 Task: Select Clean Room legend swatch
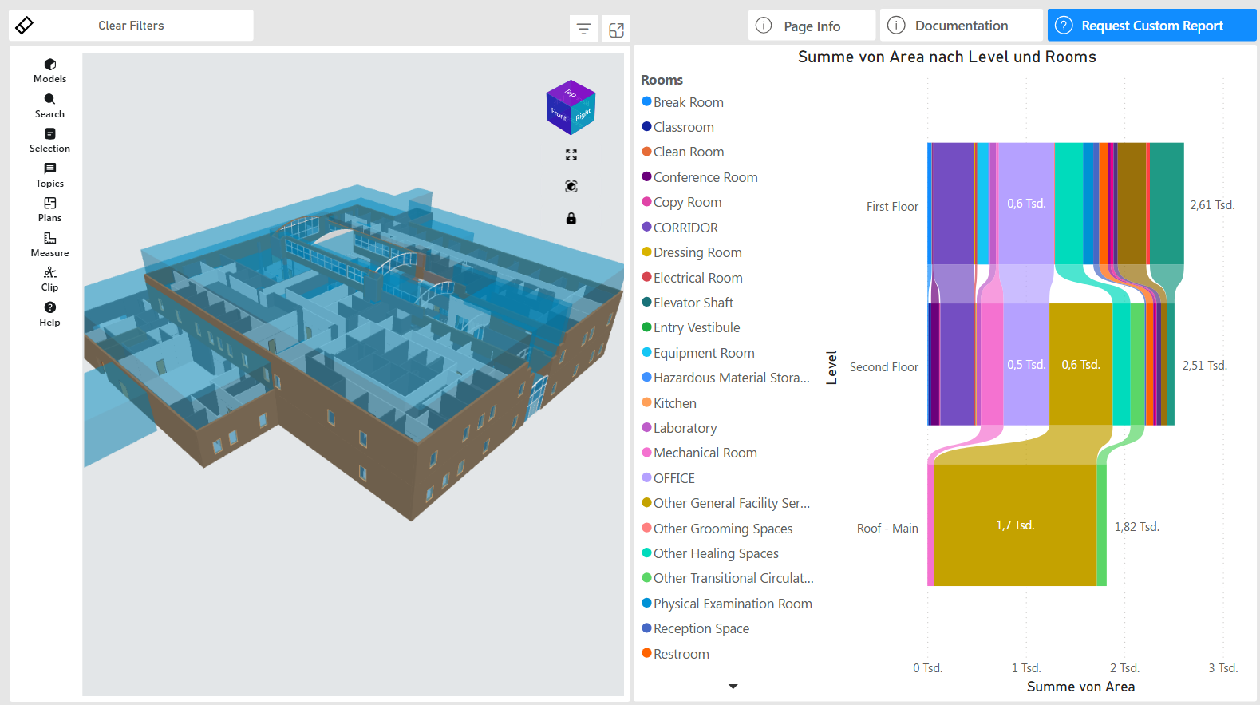[x=647, y=152]
